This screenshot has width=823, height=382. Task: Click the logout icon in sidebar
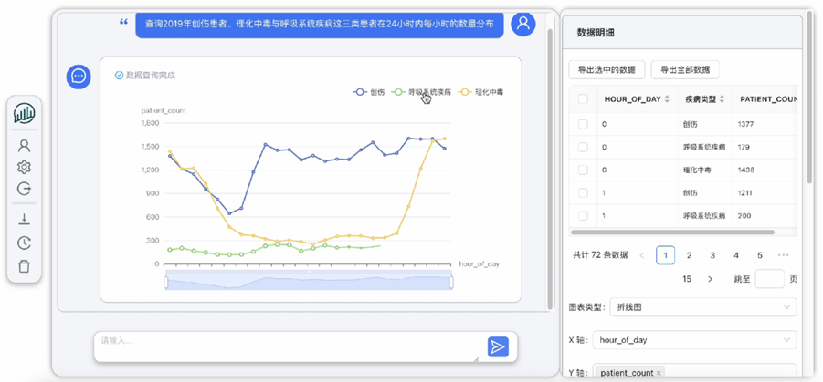25,190
